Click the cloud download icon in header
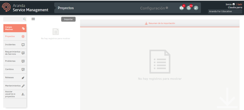The image size is (244, 110). coord(182,8)
